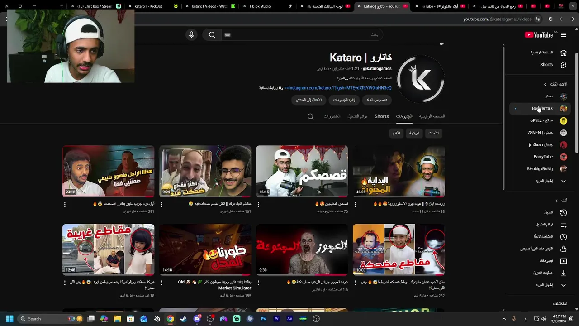Switch to the channel Shorts tab
The height and width of the screenshot is (326, 579).
[x=381, y=116]
